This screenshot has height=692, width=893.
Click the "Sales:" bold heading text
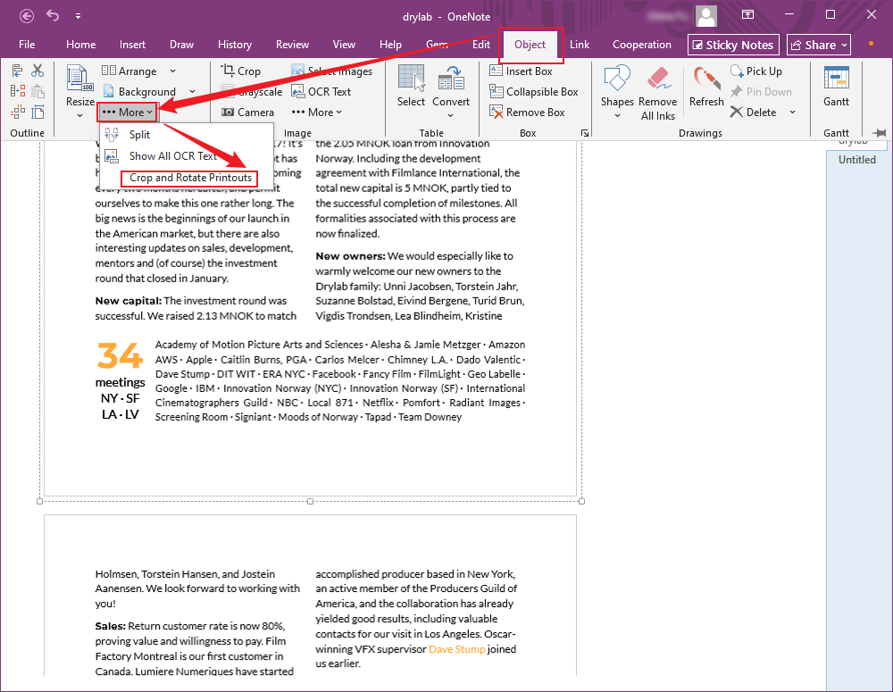(111, 626)
